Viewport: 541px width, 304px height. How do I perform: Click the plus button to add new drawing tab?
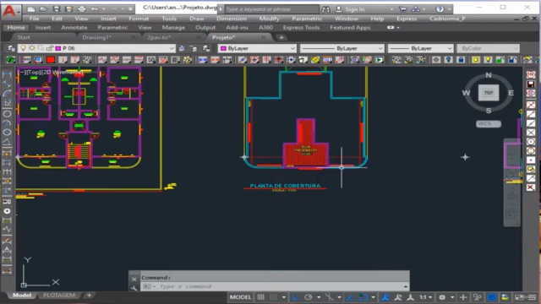tap(281, 37)
